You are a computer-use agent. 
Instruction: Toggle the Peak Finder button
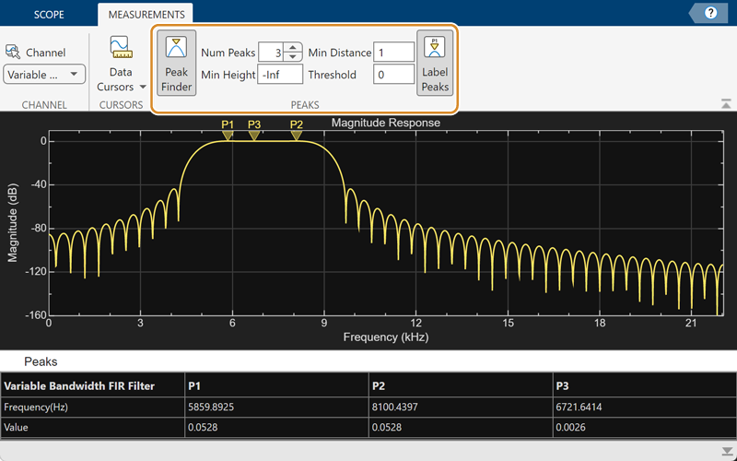(x=176, y=63)
